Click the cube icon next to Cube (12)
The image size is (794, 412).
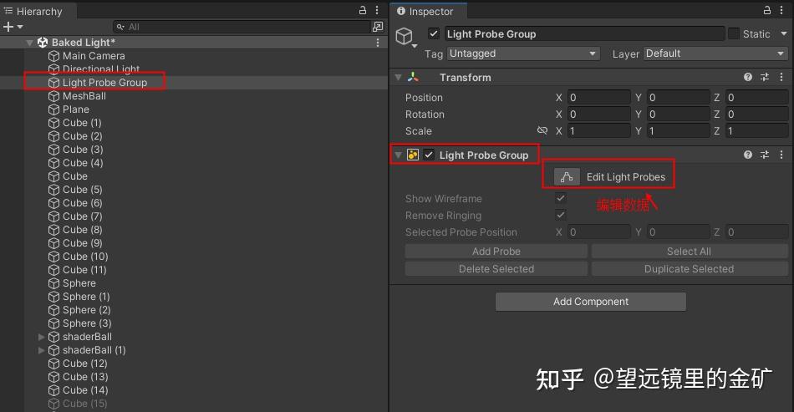click(x=53, y=364)
